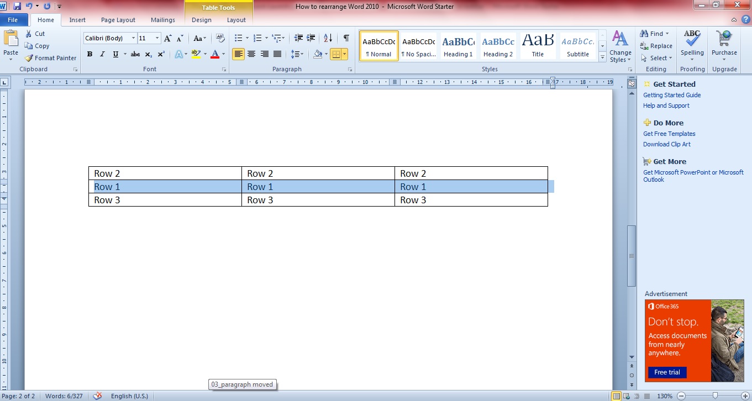This screenshot has height=401, width=752.
Task: Open Word Help question mark
Action: pyautogui.click(x=746, y=20)
